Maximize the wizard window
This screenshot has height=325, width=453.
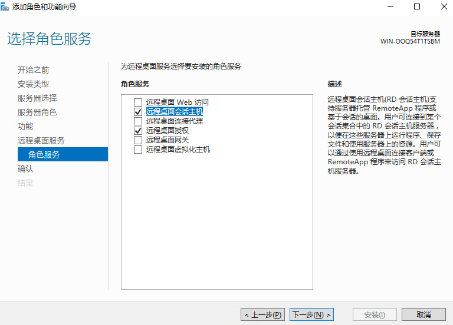417,6
